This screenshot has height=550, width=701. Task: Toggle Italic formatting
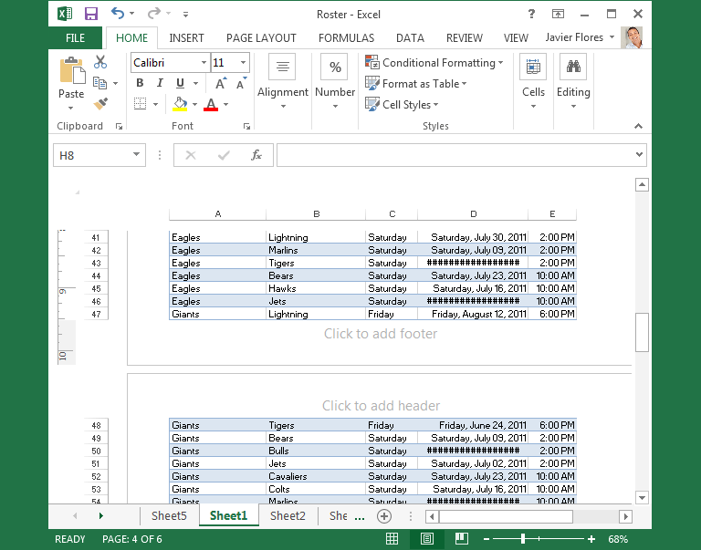160,83
